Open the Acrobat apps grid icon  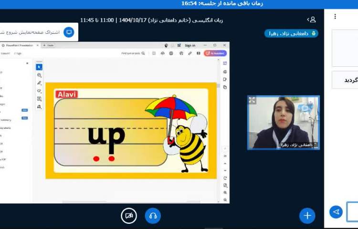point(179,45)
